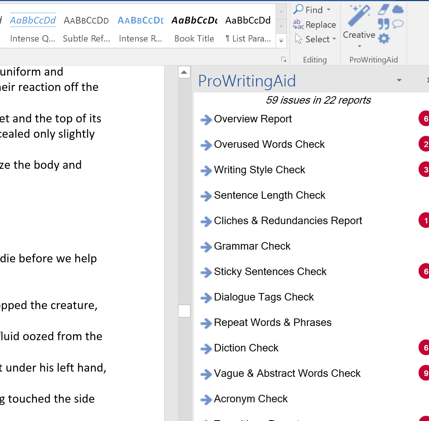Expand the Creative dropdown arrow
The width and height of the screenshot is (429, 421).
pos(359,46)
